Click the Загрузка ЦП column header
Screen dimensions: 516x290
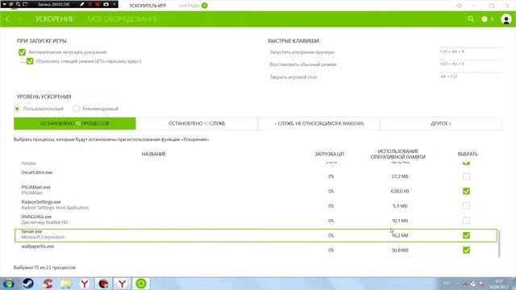click(x=329, y=154)
